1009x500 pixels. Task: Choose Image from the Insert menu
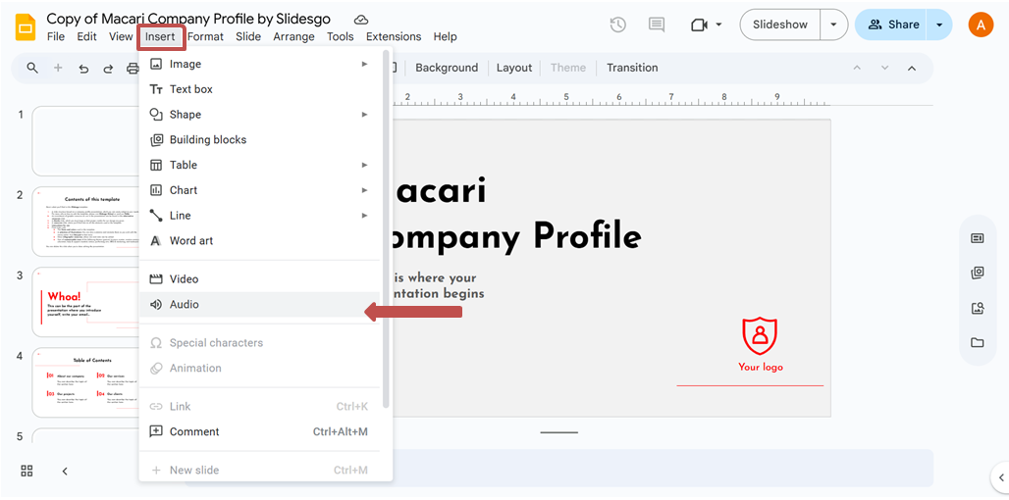[259, 65]
